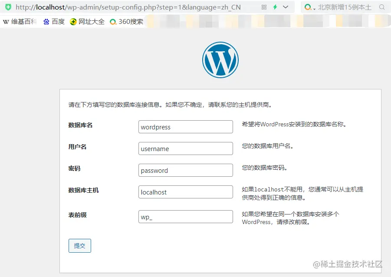Click the description text 您的数据库密码。
Screen dimensions: 391x277
click(265, 168)
